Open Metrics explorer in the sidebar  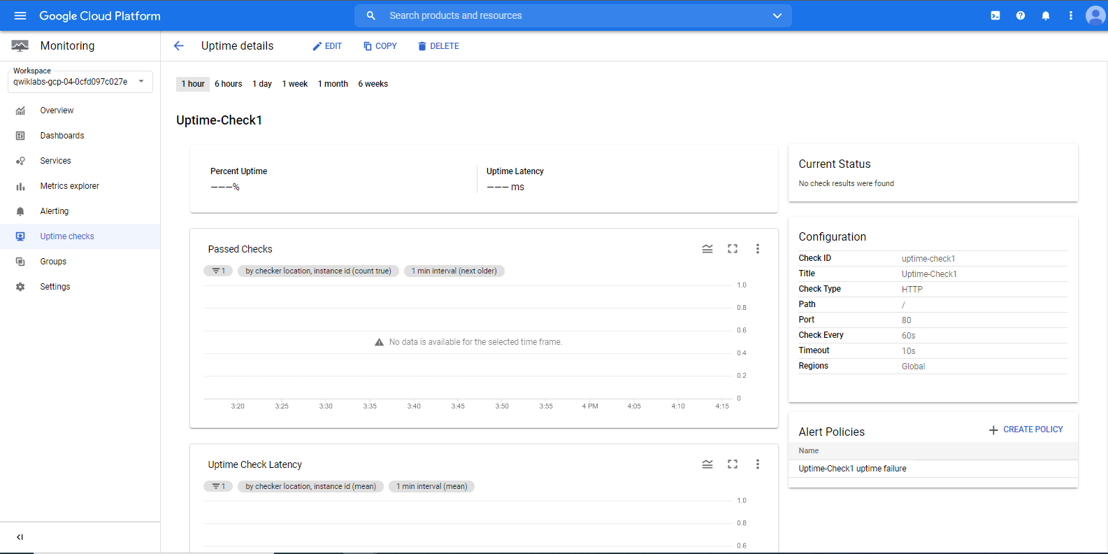click(x=80, y=186)
